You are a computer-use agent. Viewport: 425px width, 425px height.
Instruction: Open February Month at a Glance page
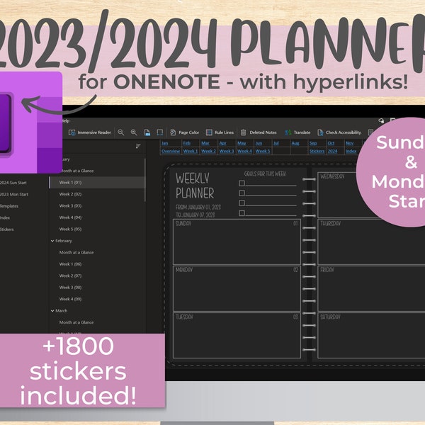pos(76,253)
